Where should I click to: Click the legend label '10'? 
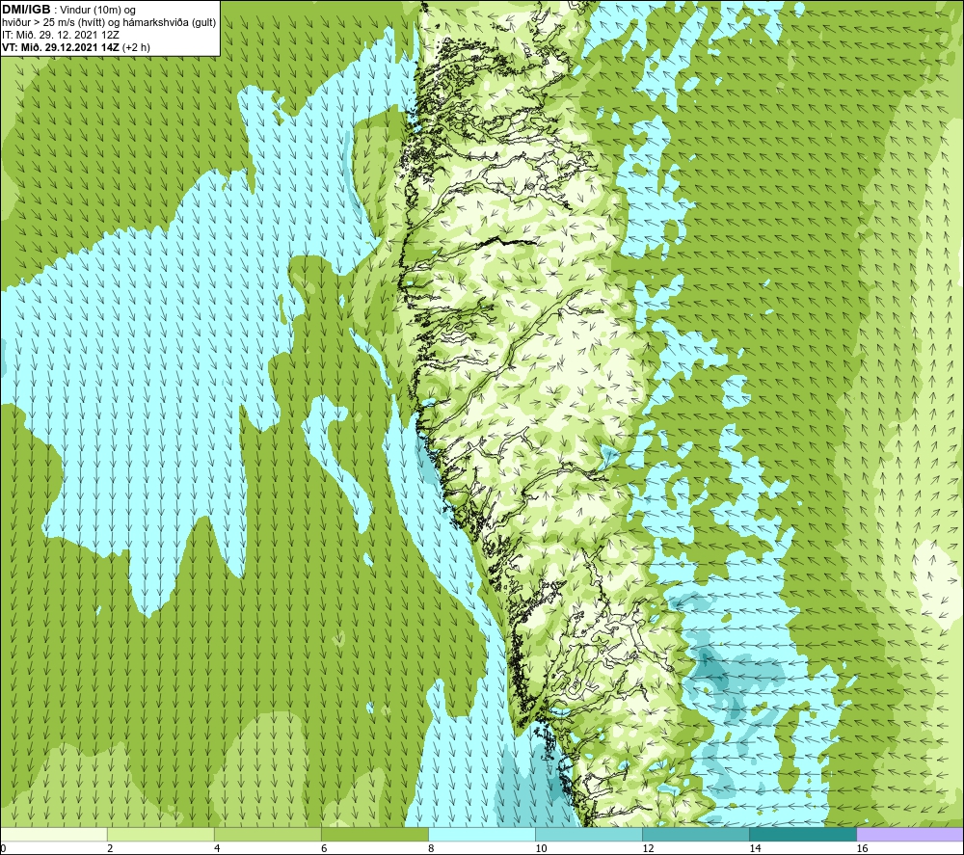click(x=541, y=849)
